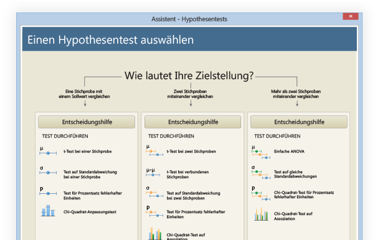Select the t-Test bei zwei Stichproben icon
This screenshot has height=240, width=375.
[x=154, y=151]
